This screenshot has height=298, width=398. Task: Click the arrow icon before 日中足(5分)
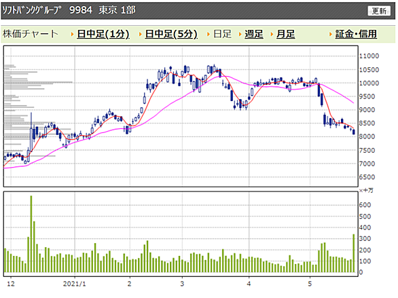click(141, 34)
